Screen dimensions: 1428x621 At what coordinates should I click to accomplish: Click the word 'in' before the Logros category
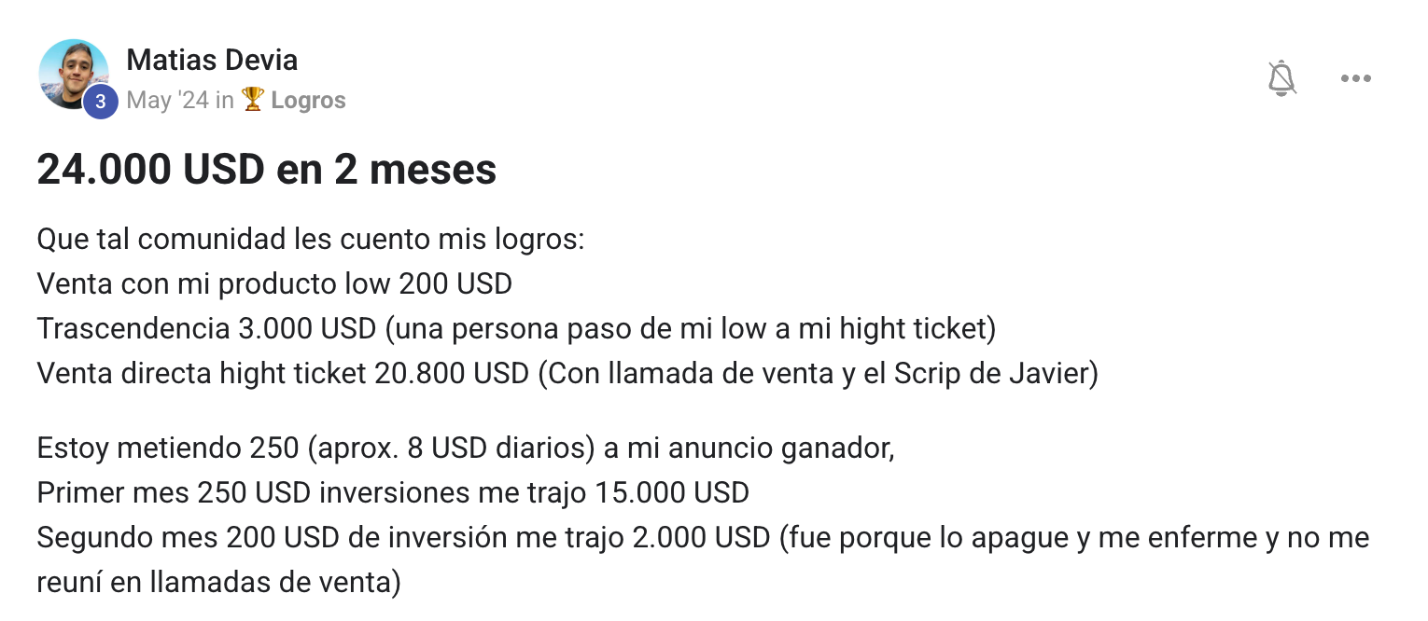pos(225,100)
